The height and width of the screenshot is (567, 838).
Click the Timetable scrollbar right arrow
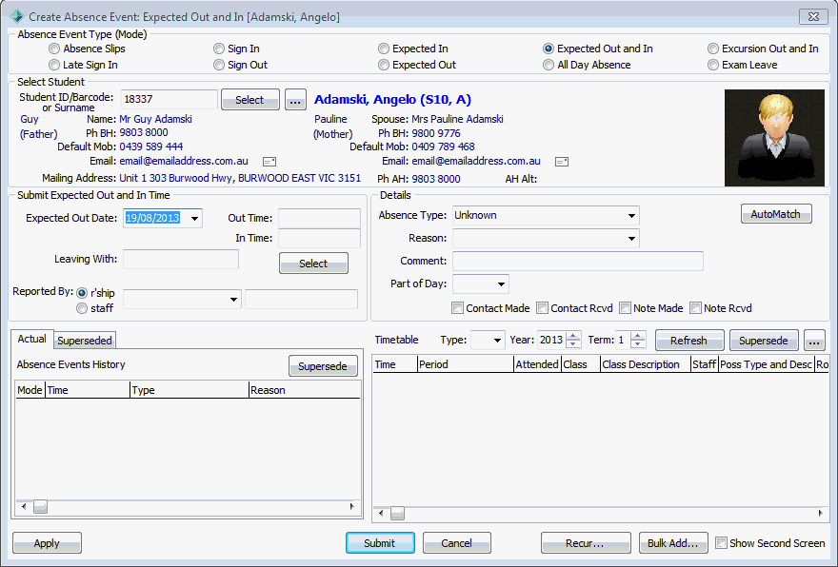coord(820,513)
